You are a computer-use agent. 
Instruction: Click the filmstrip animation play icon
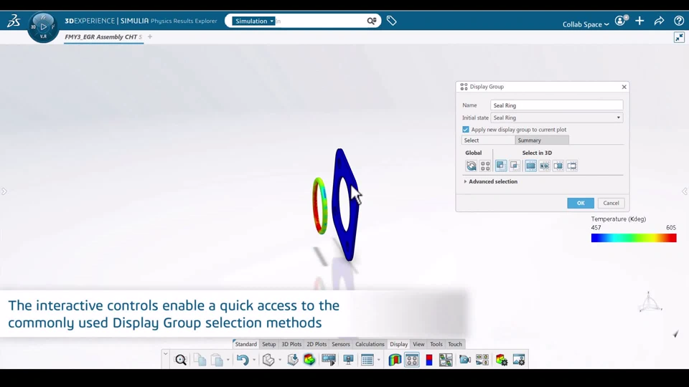pos(329,360)
